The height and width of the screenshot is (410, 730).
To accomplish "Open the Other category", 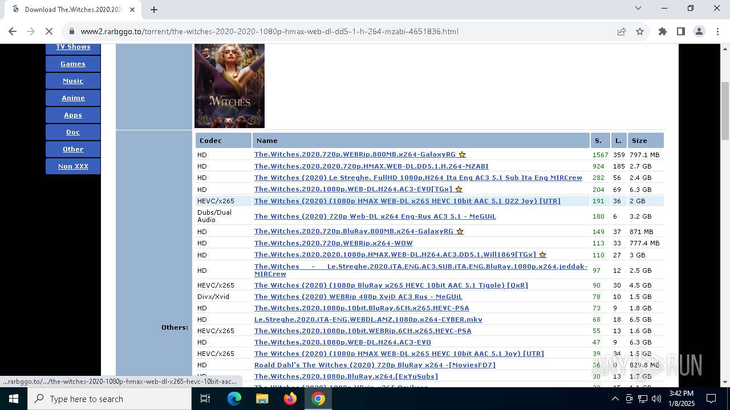I will (73, 149).
